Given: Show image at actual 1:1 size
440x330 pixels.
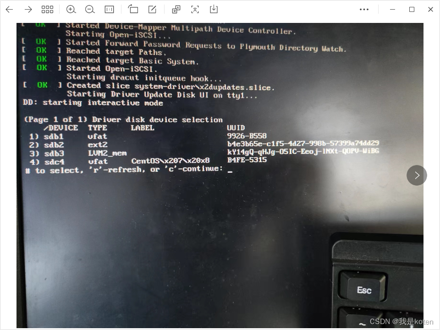Looking at the screenshot, I should click(109, 10).
